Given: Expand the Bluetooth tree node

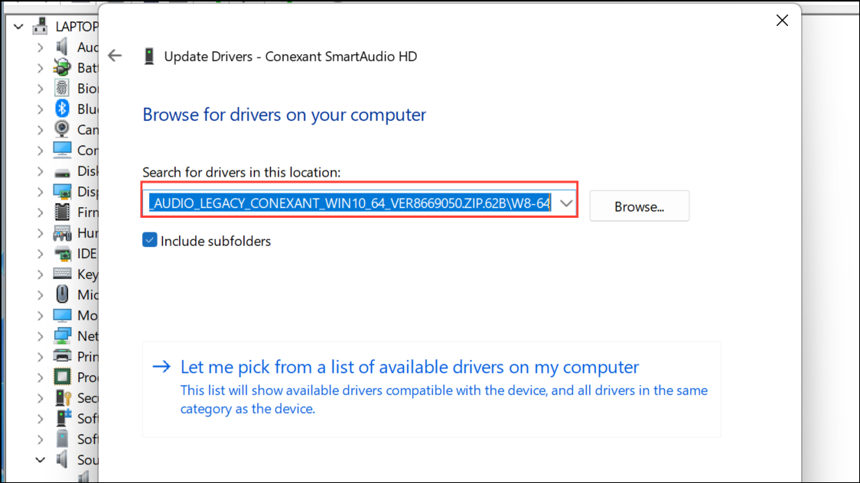Looking at the screenshot, I should click(x=40, y=109).
